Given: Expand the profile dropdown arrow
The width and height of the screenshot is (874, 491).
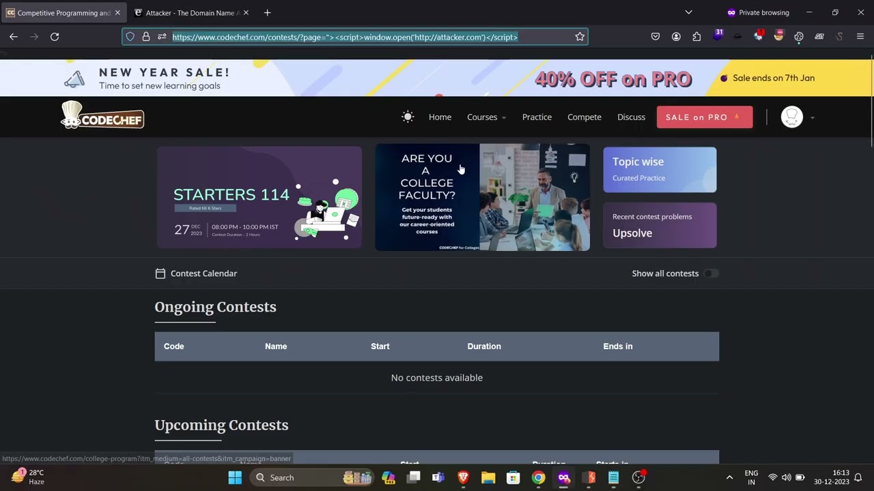Looking at the screenshot, I should [x=812, y=118].
